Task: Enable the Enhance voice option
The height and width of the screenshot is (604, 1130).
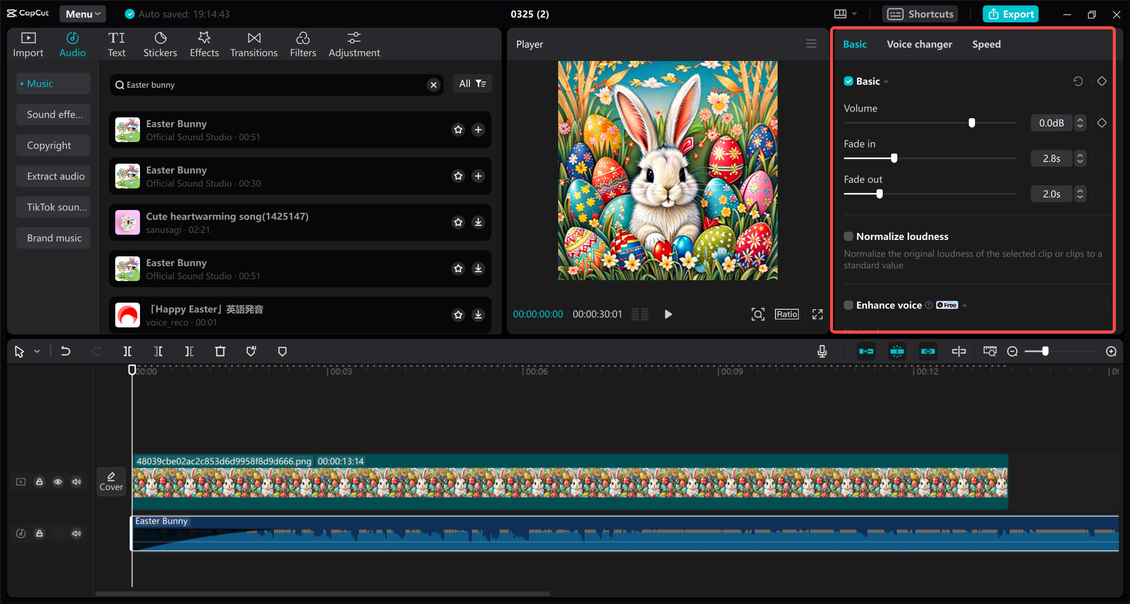Action: [x=849, y=305]
